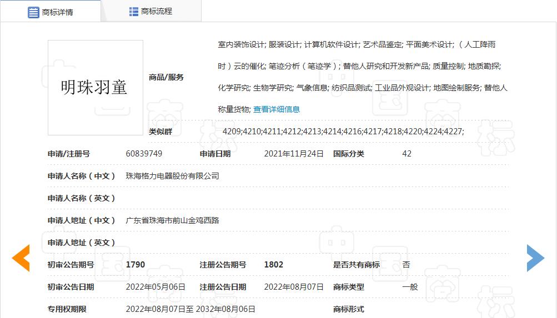The image size is (557, 318).
Task: Click registration announcement issue 1802
Action: [274, 265]
